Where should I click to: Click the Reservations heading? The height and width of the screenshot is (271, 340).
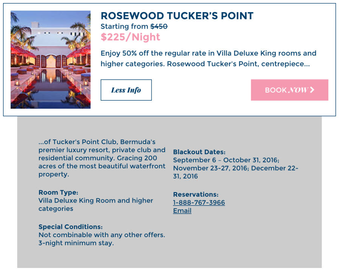point(196,194)
